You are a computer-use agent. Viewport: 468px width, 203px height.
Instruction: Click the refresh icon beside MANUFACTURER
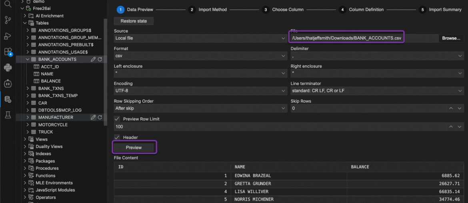(100, 117)
